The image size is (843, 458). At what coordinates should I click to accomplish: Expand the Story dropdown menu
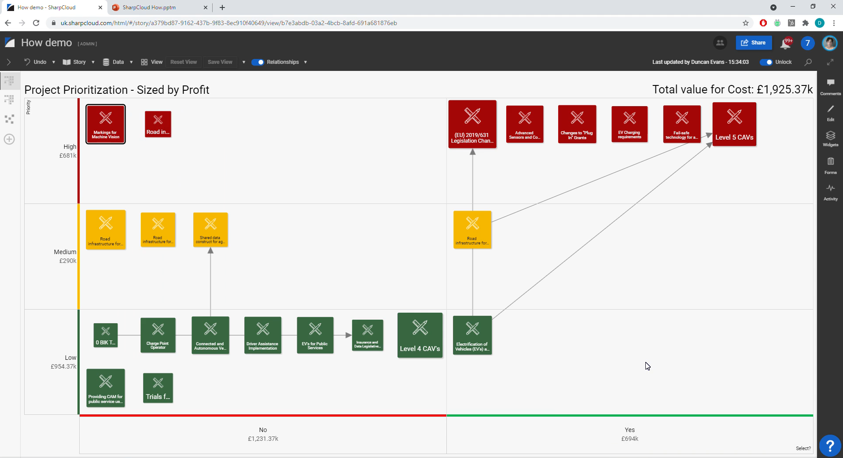coord(93,62)
